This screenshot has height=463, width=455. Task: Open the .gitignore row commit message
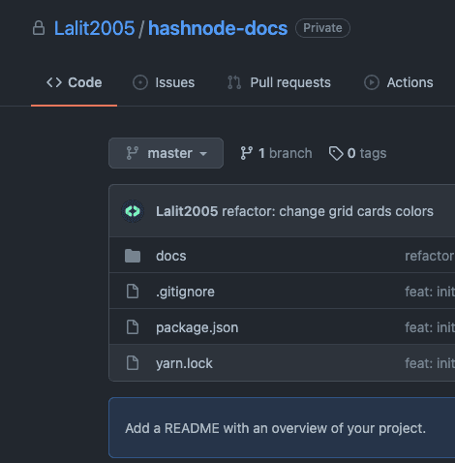click(x=430, y=292)
